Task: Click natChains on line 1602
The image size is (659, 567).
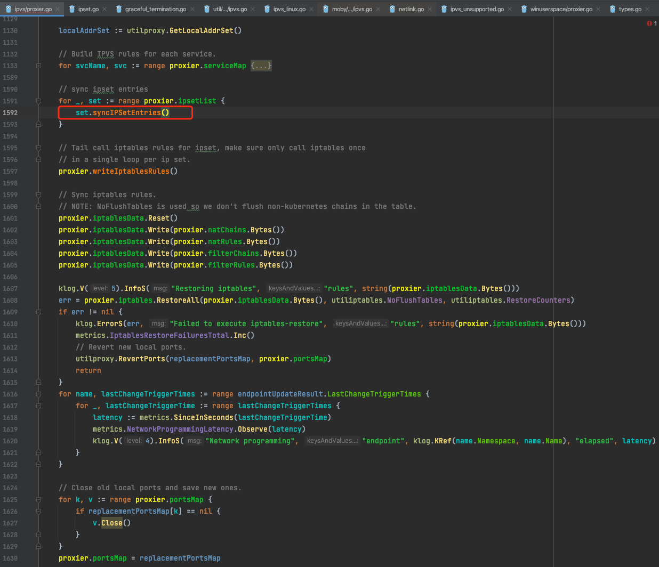Action: [x=227, y=230]
